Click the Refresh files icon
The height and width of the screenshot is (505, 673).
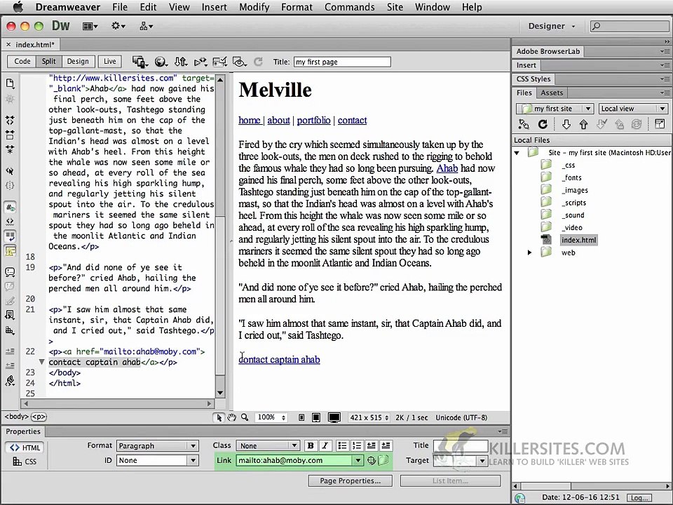point(543,124)
